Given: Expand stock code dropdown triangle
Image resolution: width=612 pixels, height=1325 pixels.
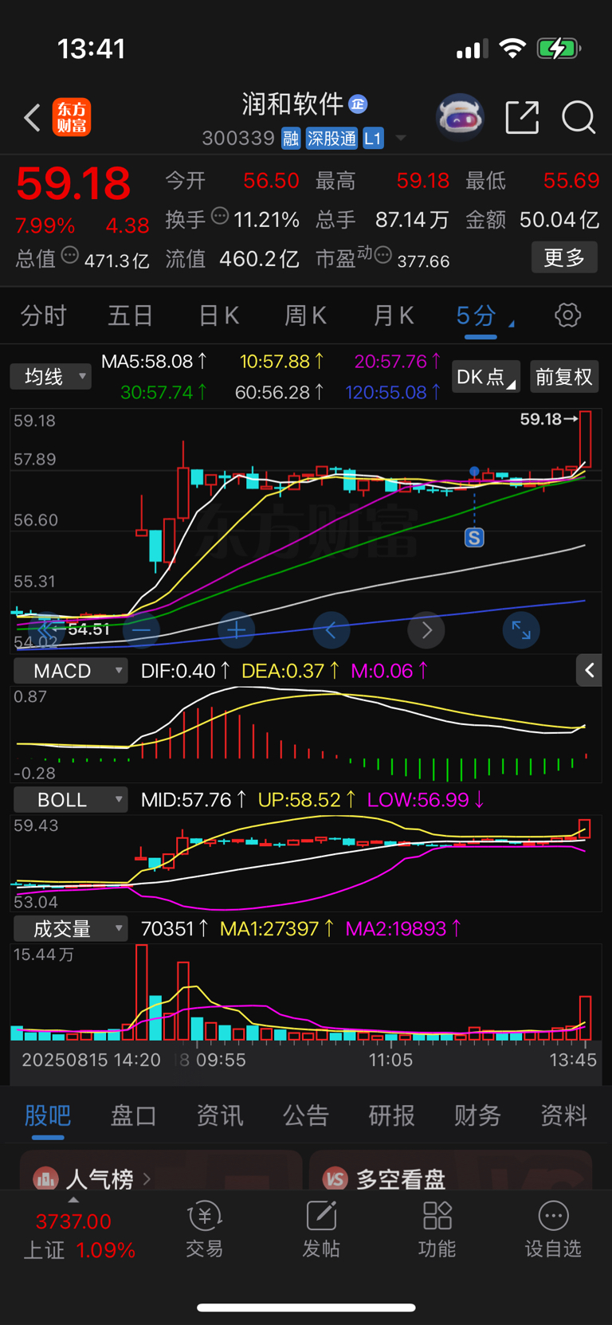Looking at the screenshot, I should (x=401, y=139).
